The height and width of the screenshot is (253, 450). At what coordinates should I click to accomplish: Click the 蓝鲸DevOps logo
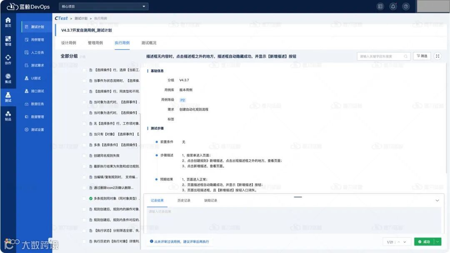(x=28, y=6)
